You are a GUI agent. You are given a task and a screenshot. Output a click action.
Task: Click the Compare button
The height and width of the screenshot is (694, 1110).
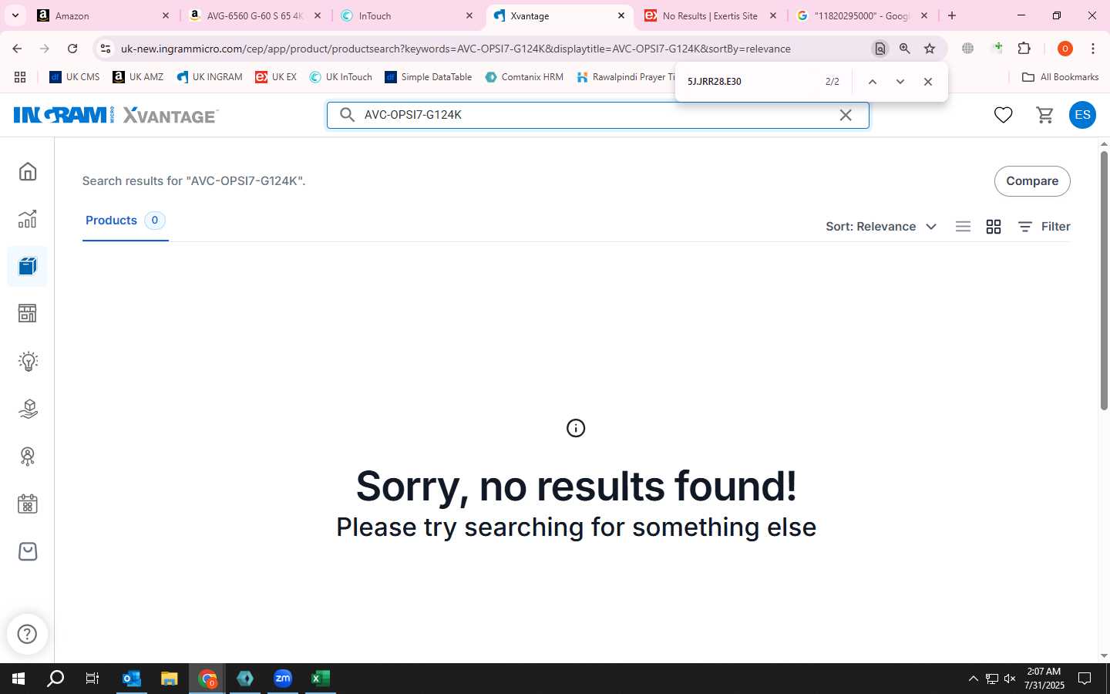tap(1032, 181)
